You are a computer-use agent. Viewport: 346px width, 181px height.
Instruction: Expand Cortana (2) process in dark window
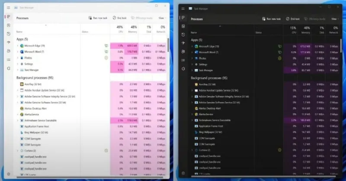[192, 150]
